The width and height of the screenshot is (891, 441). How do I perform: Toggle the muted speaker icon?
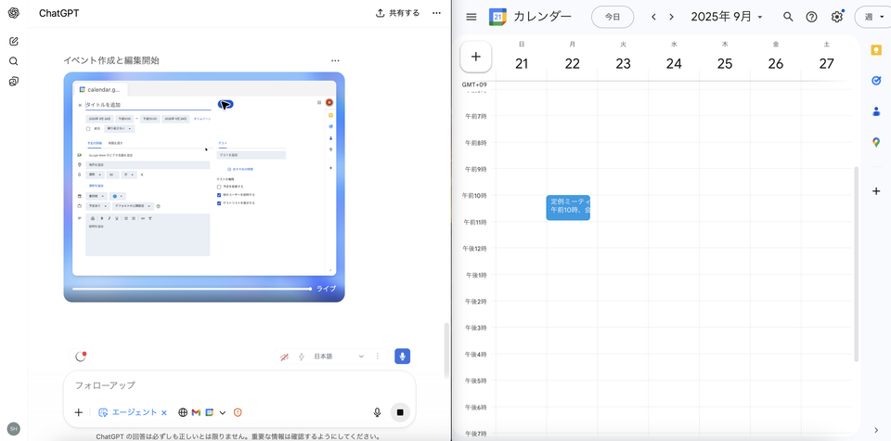pyautogui.click(x=285, y=357)
